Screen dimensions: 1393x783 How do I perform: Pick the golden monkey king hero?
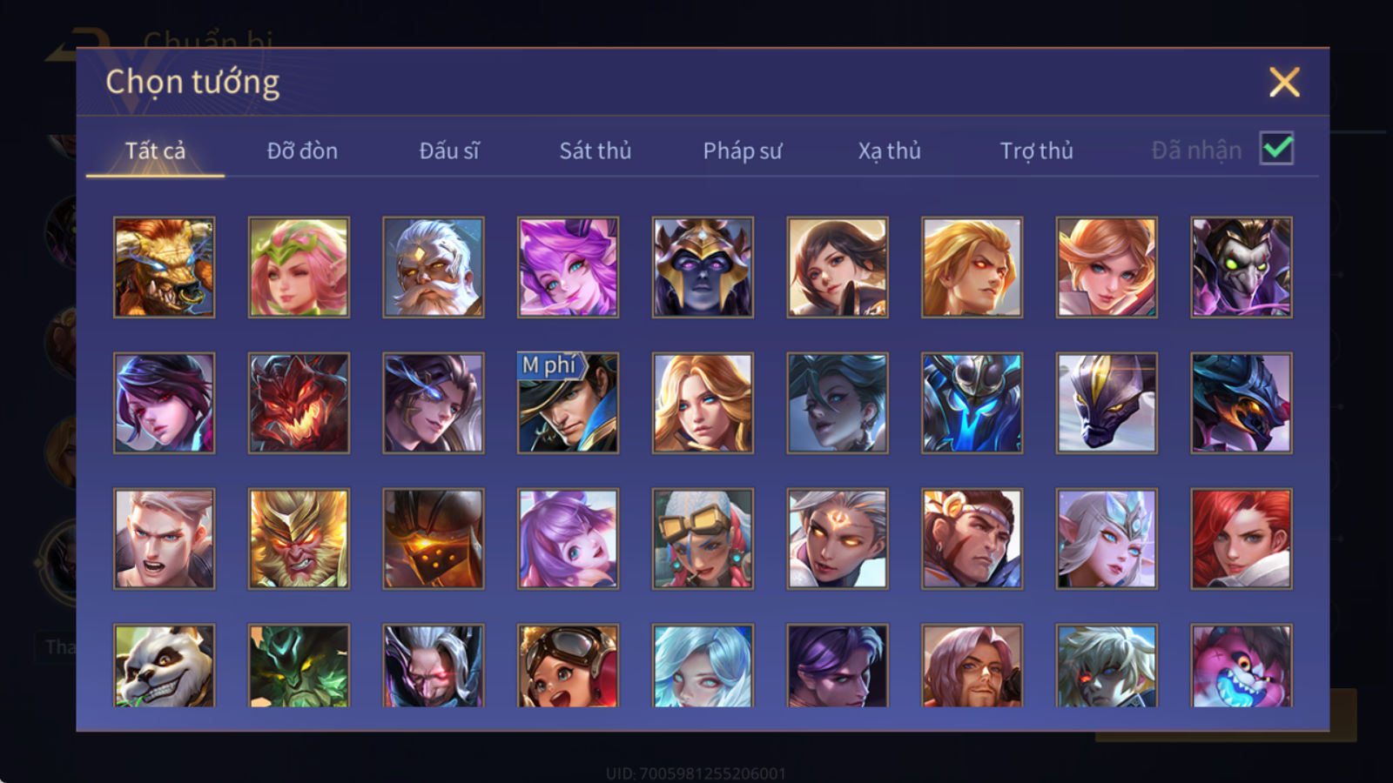point(299,539)
